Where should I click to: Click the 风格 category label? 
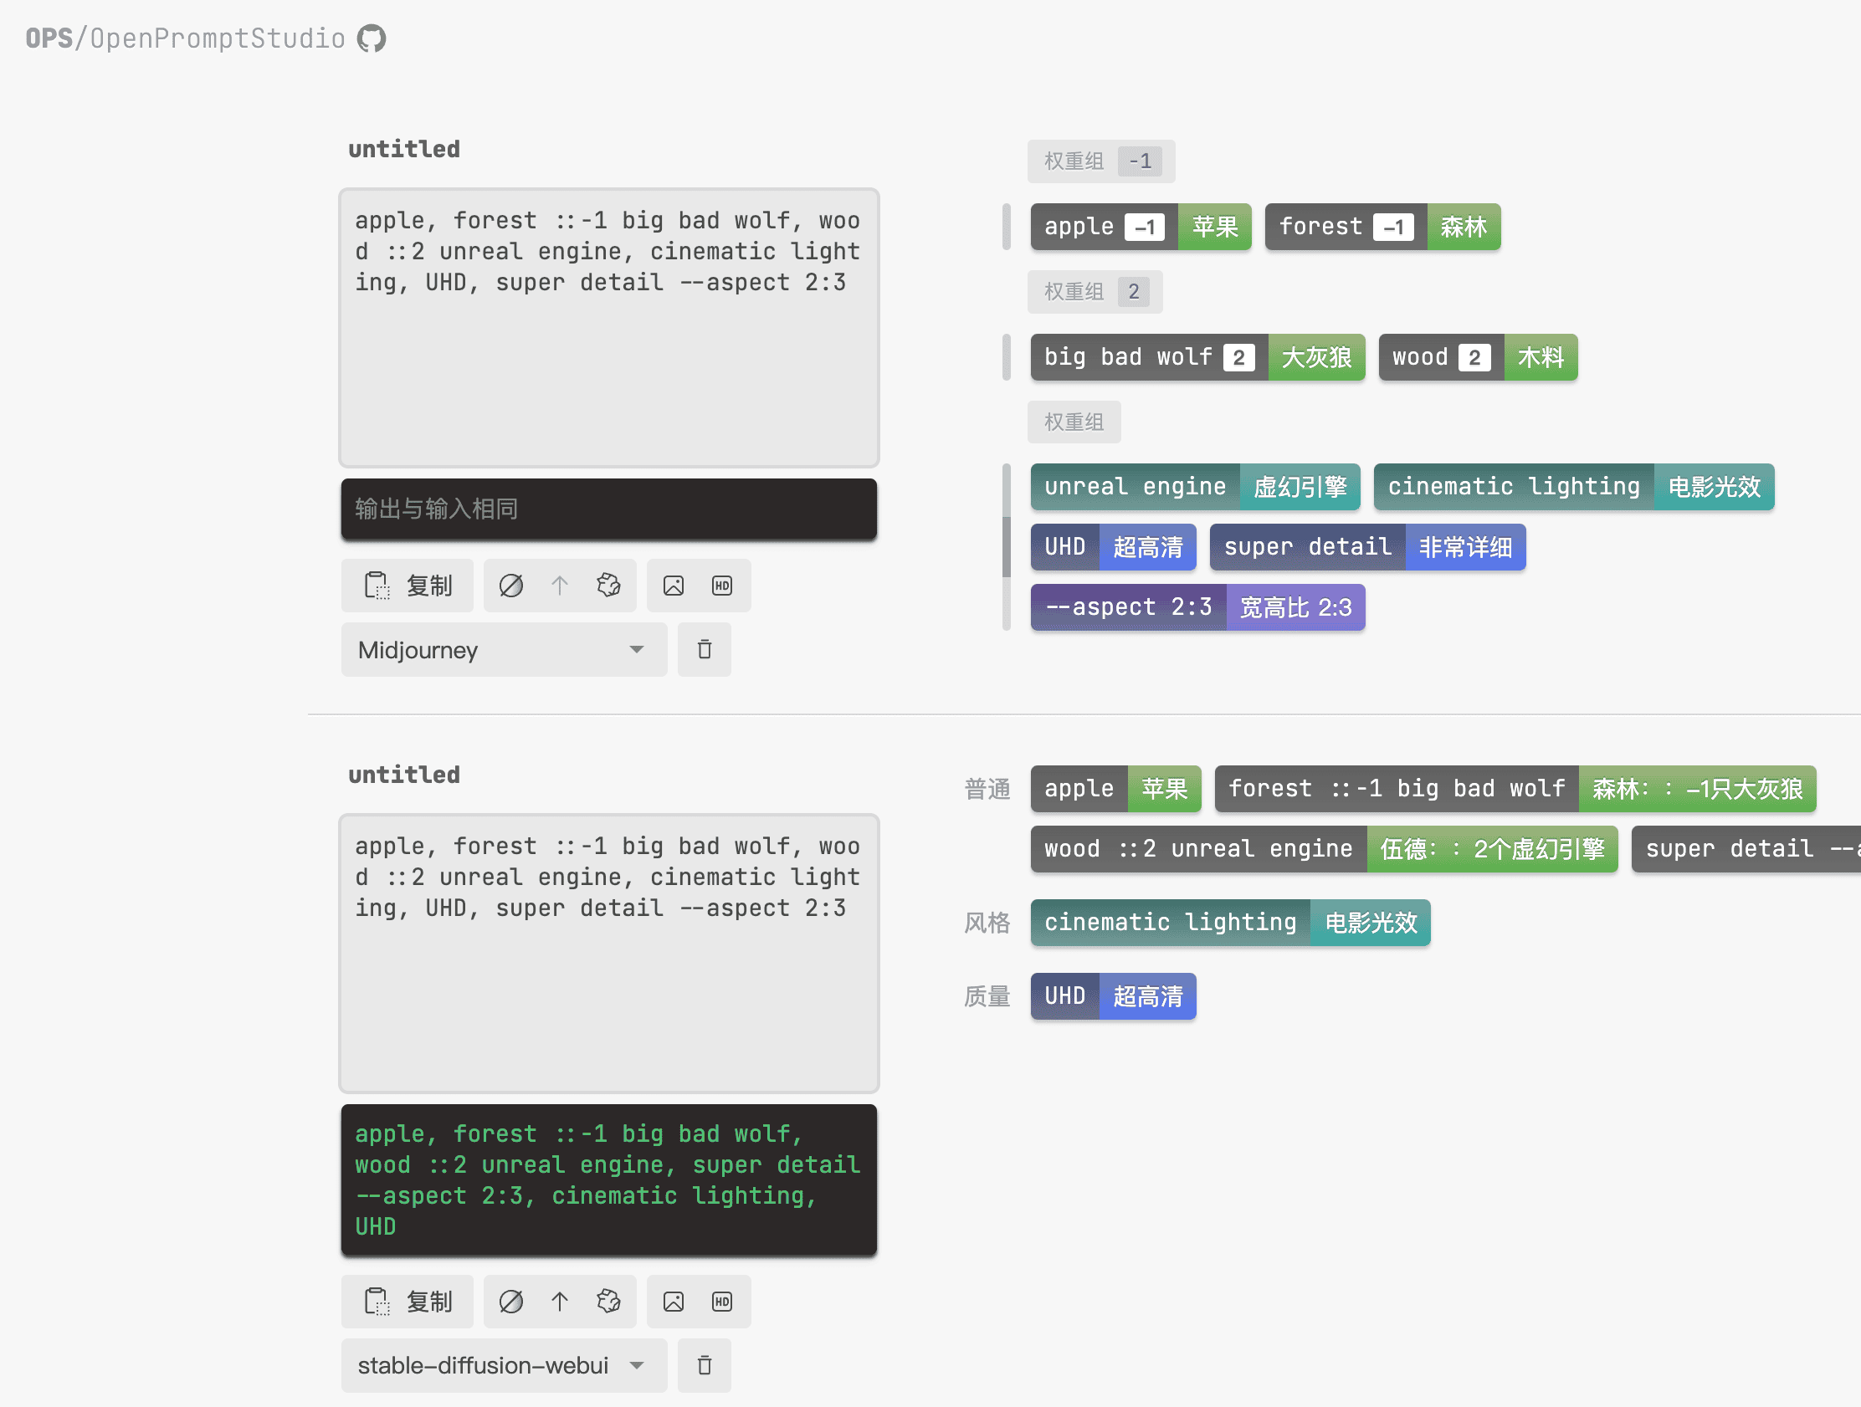987,923
